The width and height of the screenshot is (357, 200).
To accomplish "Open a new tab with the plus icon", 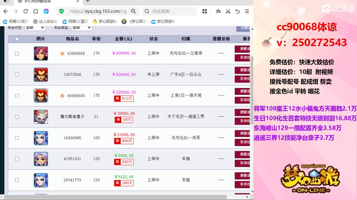I will coord(88,1).
